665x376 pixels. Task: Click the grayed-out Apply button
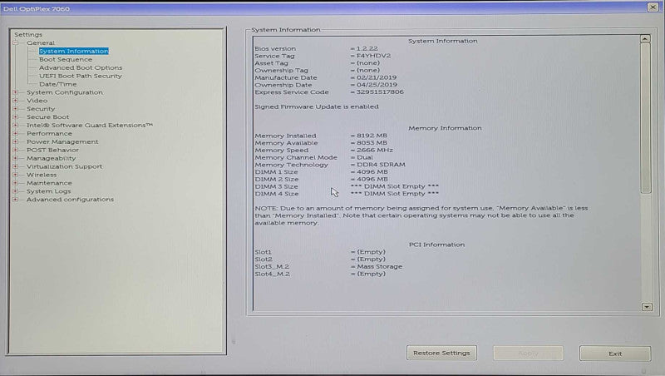528,353
